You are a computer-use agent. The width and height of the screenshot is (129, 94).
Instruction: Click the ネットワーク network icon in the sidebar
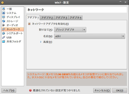point(4,29)
